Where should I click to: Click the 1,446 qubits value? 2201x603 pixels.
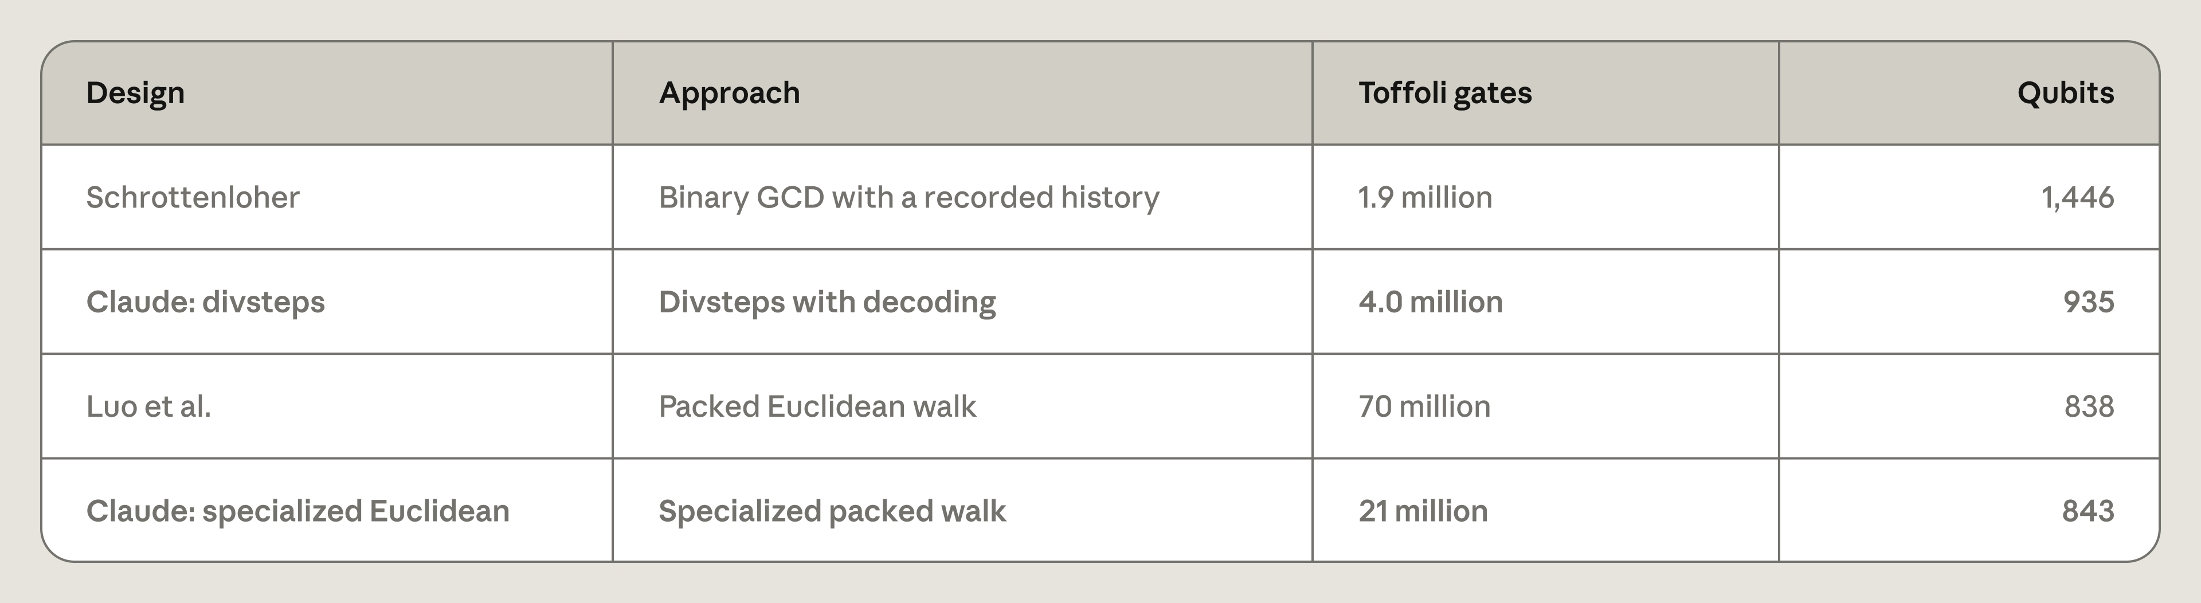click(x=2077, y=197)
